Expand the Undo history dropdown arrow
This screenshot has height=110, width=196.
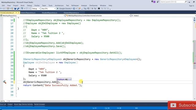coord(24,9)
